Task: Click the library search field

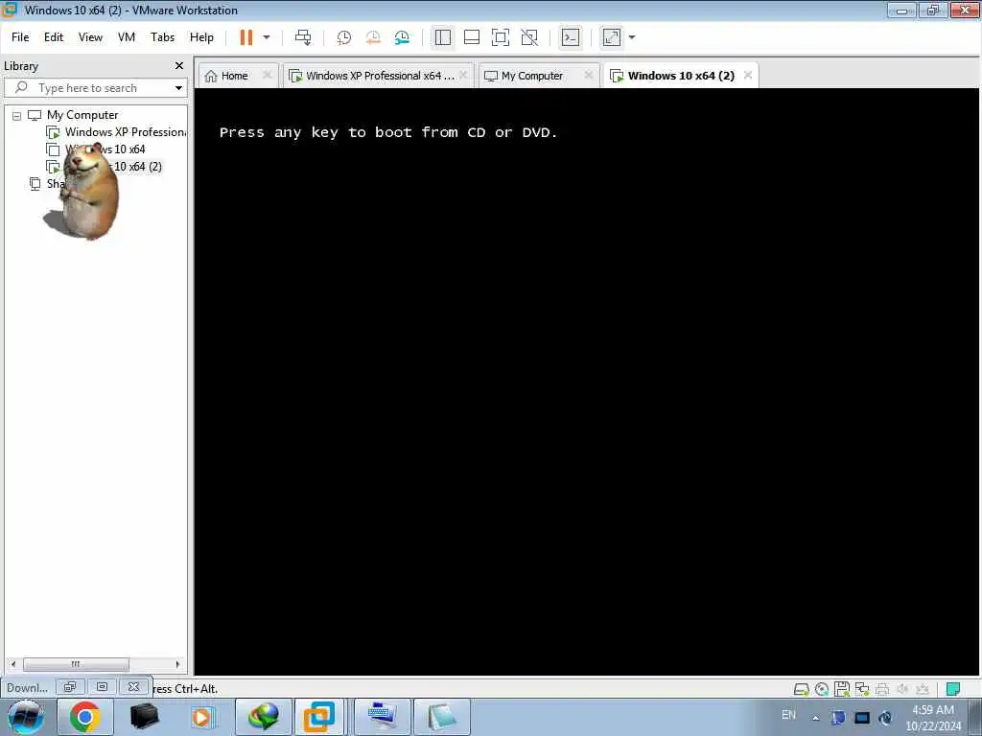Action: [94, 88]
